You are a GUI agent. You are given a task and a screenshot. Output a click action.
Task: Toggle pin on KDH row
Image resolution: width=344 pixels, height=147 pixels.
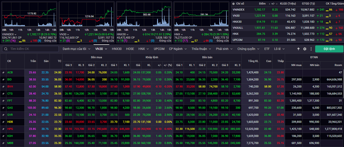(3, 136)
